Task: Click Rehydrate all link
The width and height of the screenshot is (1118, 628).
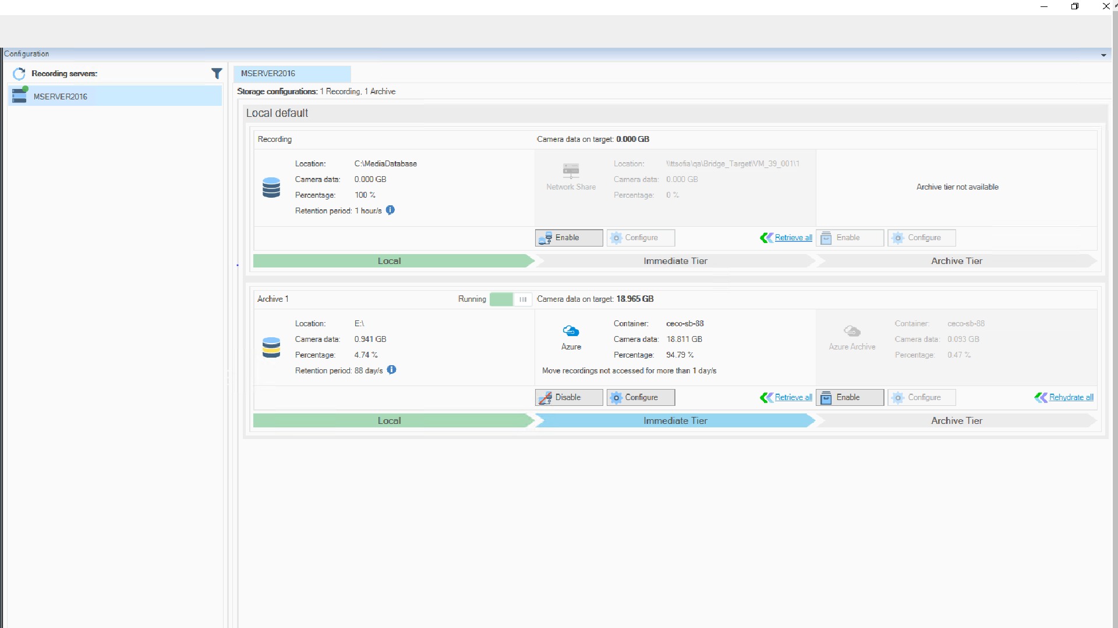Action: coord(1071,398)
